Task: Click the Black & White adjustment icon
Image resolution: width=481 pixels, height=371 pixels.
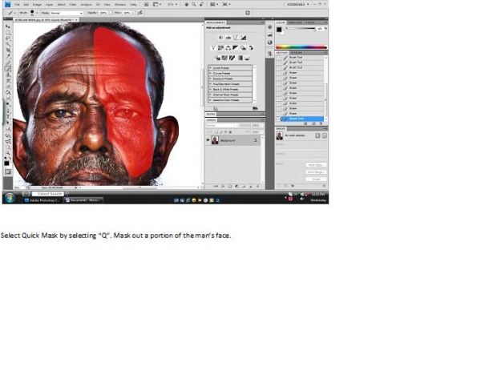Action: pos(235,48)
